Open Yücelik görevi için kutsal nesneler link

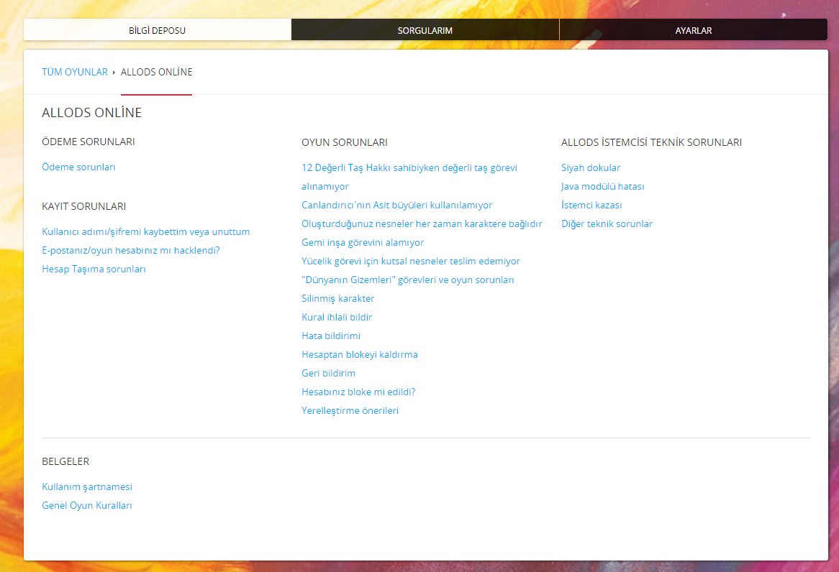(x=410, y=262)
